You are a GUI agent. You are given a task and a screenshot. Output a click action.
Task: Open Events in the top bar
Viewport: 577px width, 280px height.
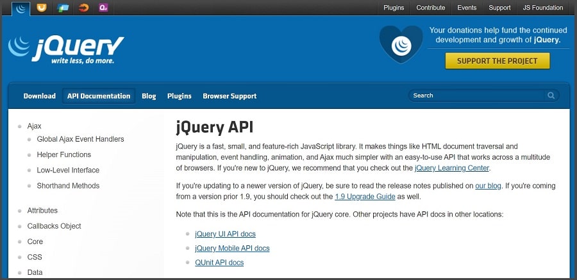pos(467,8)
